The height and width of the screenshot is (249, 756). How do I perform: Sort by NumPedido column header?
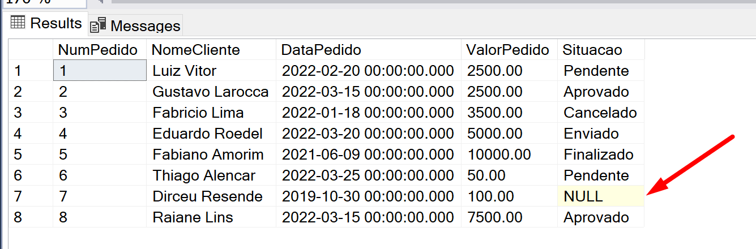(x=99, y=50)
